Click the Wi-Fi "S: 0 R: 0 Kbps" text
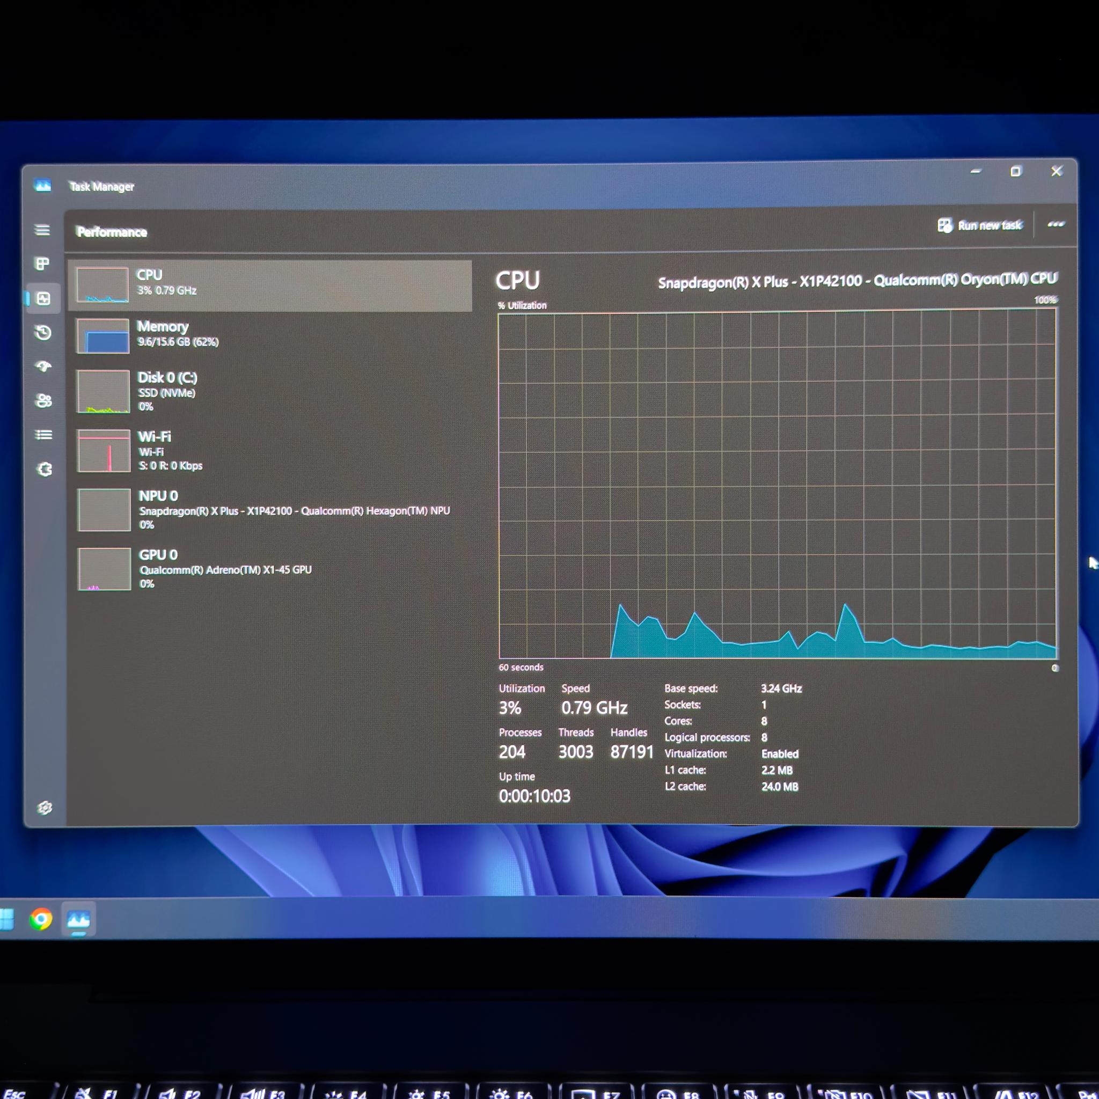 (x=171, y=465)
